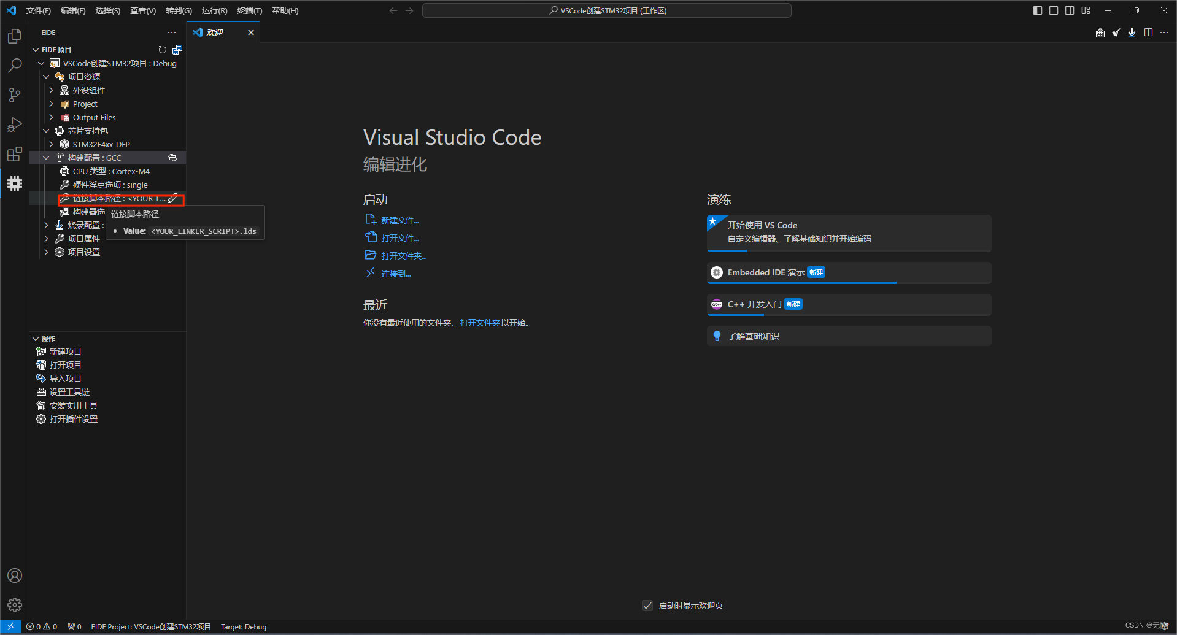Open the 文件(F) menu

39,10
